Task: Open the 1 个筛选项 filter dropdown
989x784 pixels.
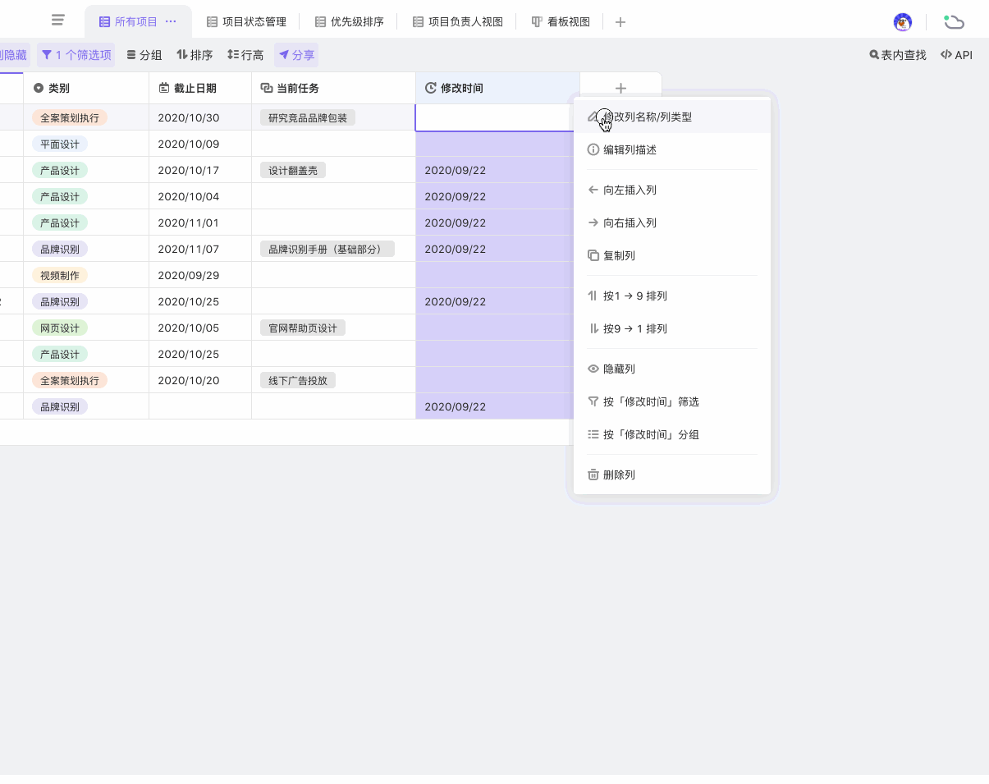Action: 76,55
